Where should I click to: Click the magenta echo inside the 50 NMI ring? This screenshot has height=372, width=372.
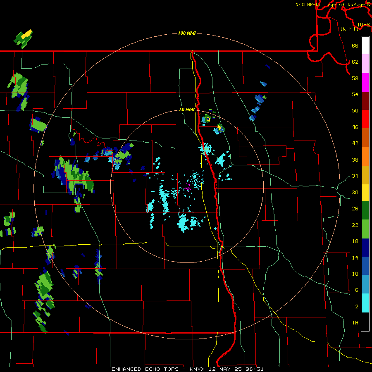(x=188, y=188)
